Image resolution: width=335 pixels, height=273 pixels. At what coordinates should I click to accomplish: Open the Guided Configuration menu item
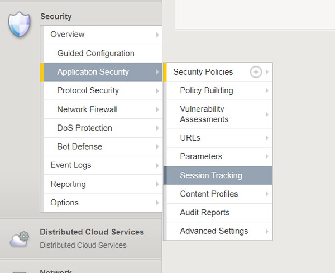95,54
